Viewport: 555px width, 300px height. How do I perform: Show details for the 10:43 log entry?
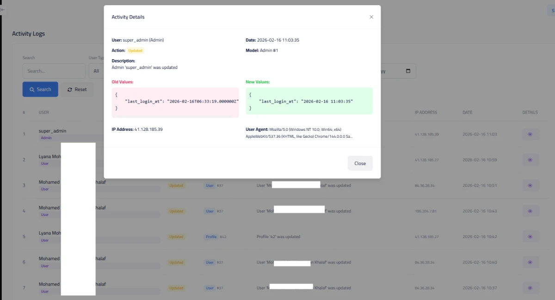[x=530, y=211]
